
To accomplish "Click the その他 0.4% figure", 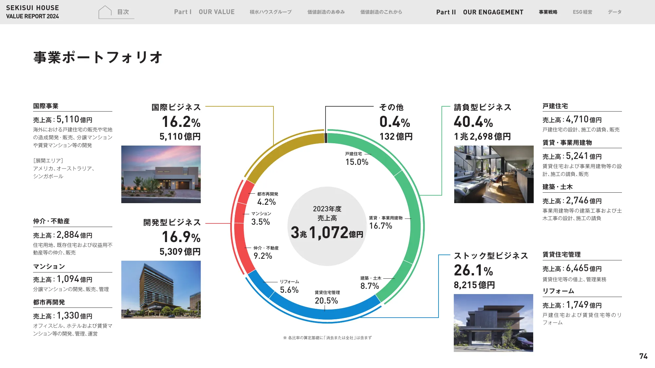I will [395, 122].
